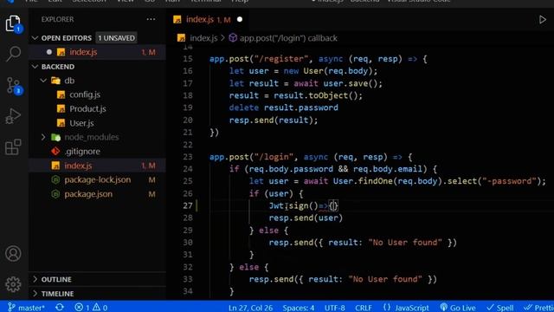Click the Spaces: 4 indentation setting
This screenshot has width=554, height=312.
(x=298, y=307)
